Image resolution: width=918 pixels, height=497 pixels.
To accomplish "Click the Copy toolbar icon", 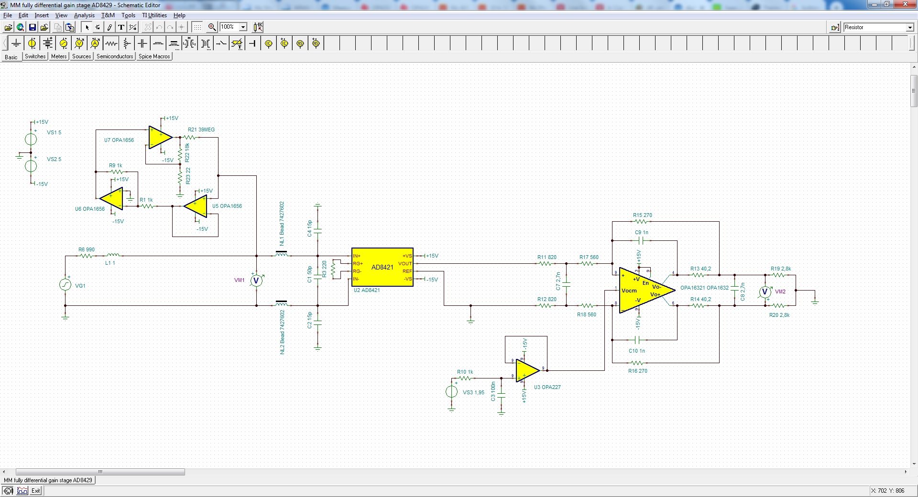I will coord(58,27).
